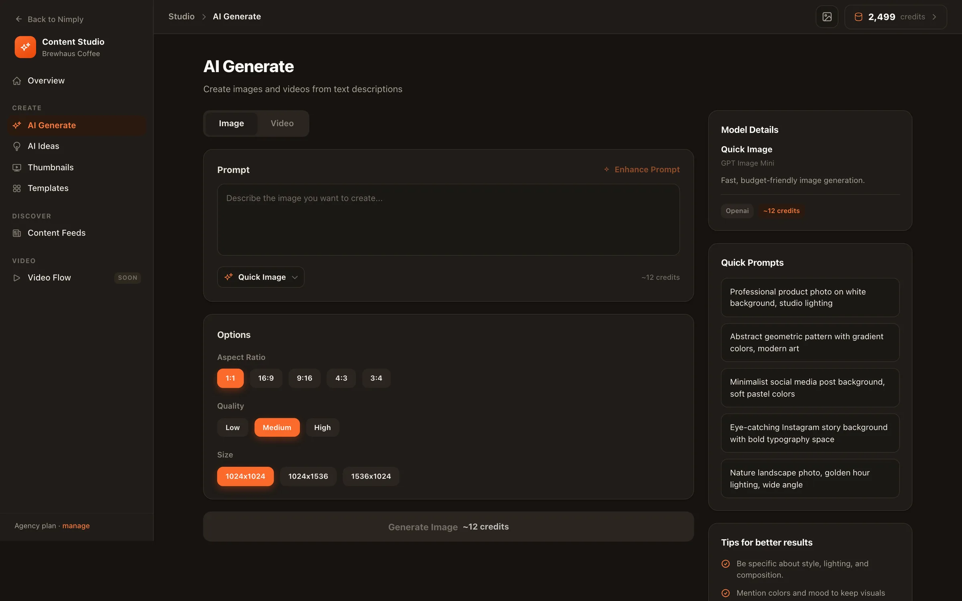This screenshot has height=601, width=962.
Task: Open Thumbnails in the sidebar
Action: 77,167
